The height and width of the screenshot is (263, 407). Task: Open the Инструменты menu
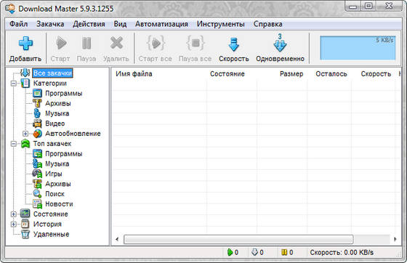pyautogui.click(x=221, y=24)
